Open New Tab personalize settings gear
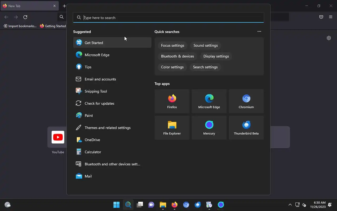Screen dimensions: 337x211 coord(329,38)
